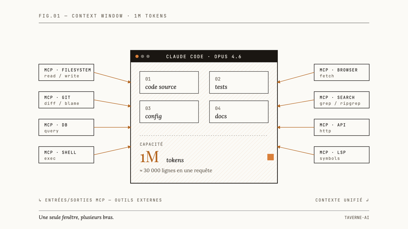Select the MCP · DB query box

click(x=66, y=128)
